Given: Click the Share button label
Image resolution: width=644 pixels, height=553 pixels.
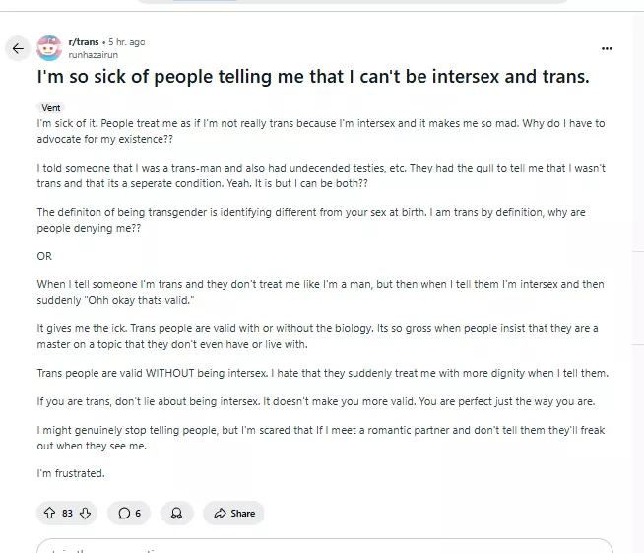Looking at the screenshot, I should click(x=242, y=513).
